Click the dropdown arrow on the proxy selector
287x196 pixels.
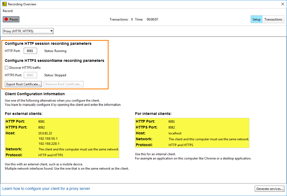[x=51, y=31]
